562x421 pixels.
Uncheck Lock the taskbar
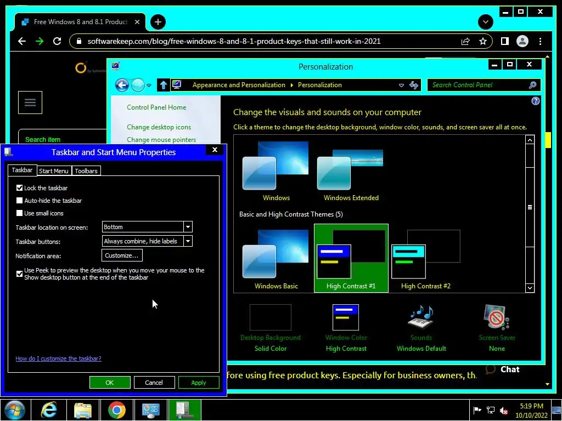click(19, 188)
